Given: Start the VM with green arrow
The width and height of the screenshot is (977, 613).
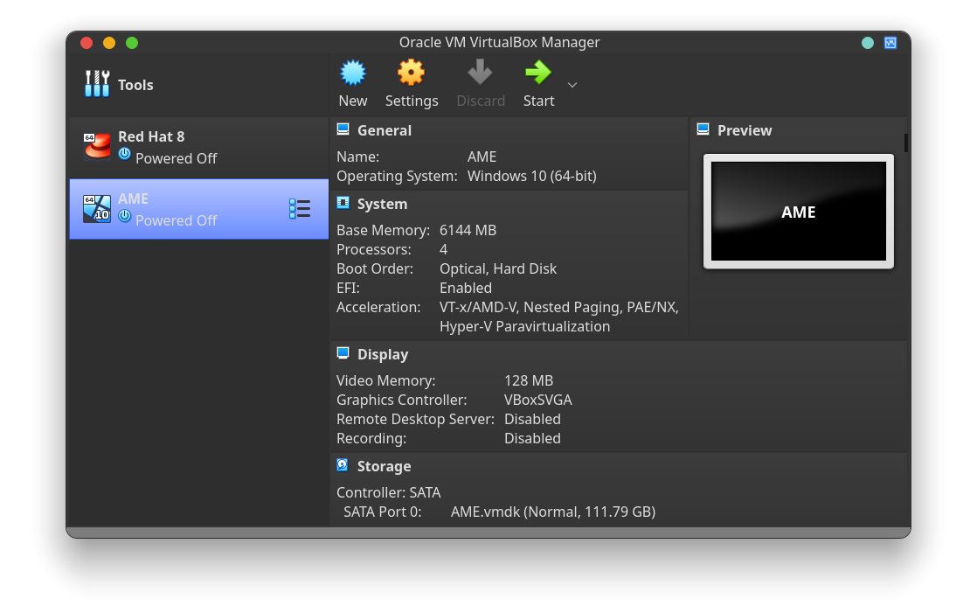Looking at the screenshot, I should tap(538, 73).
